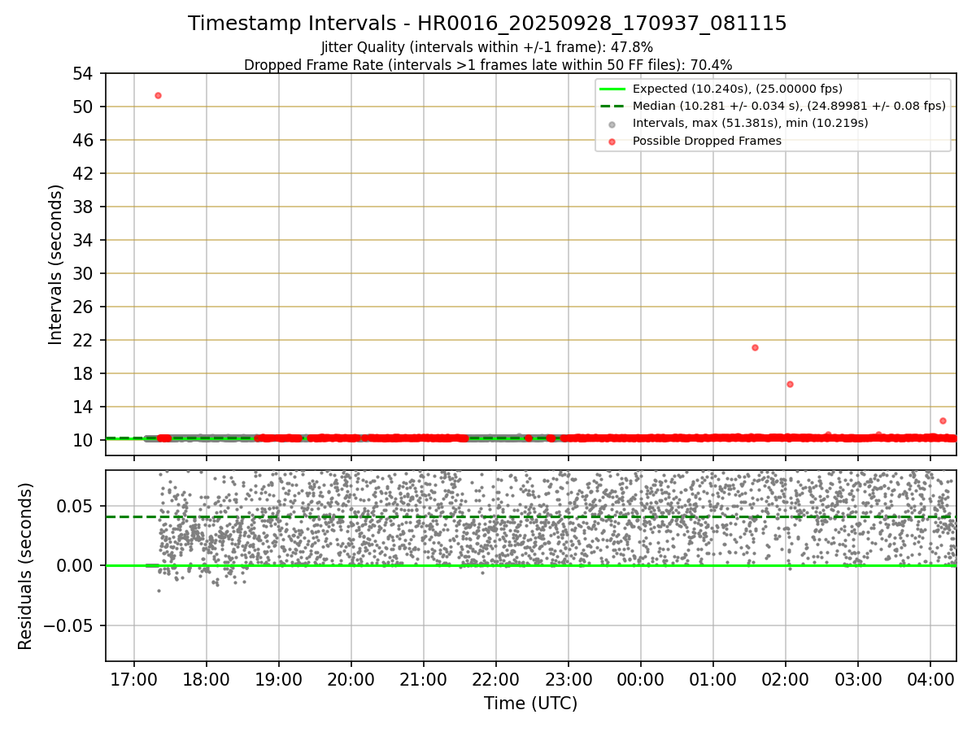
Task: Click the red outlier point near 12 seconds
Action: click(x=943, y=420)
